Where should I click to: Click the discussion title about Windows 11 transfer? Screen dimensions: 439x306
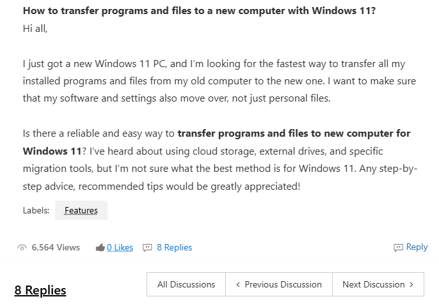click(x=199, y=11)
